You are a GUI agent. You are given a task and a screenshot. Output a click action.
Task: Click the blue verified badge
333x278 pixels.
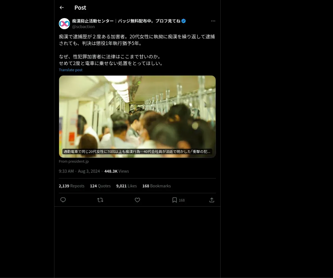click(184, 21)
